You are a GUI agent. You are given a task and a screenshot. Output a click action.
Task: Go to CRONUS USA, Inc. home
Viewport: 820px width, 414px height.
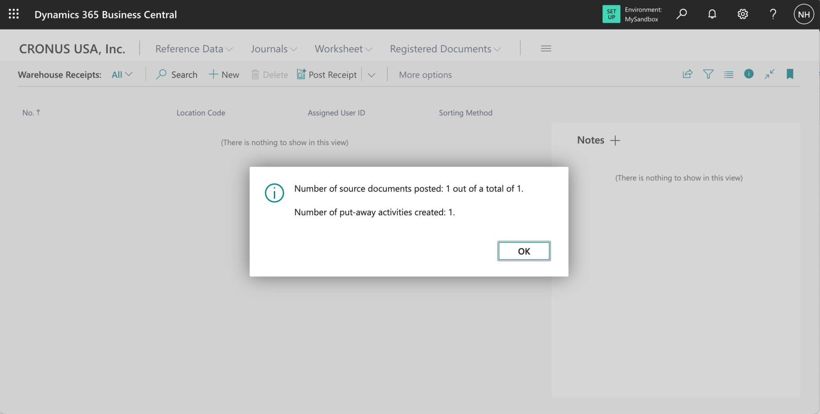click(x=72, y=49)
